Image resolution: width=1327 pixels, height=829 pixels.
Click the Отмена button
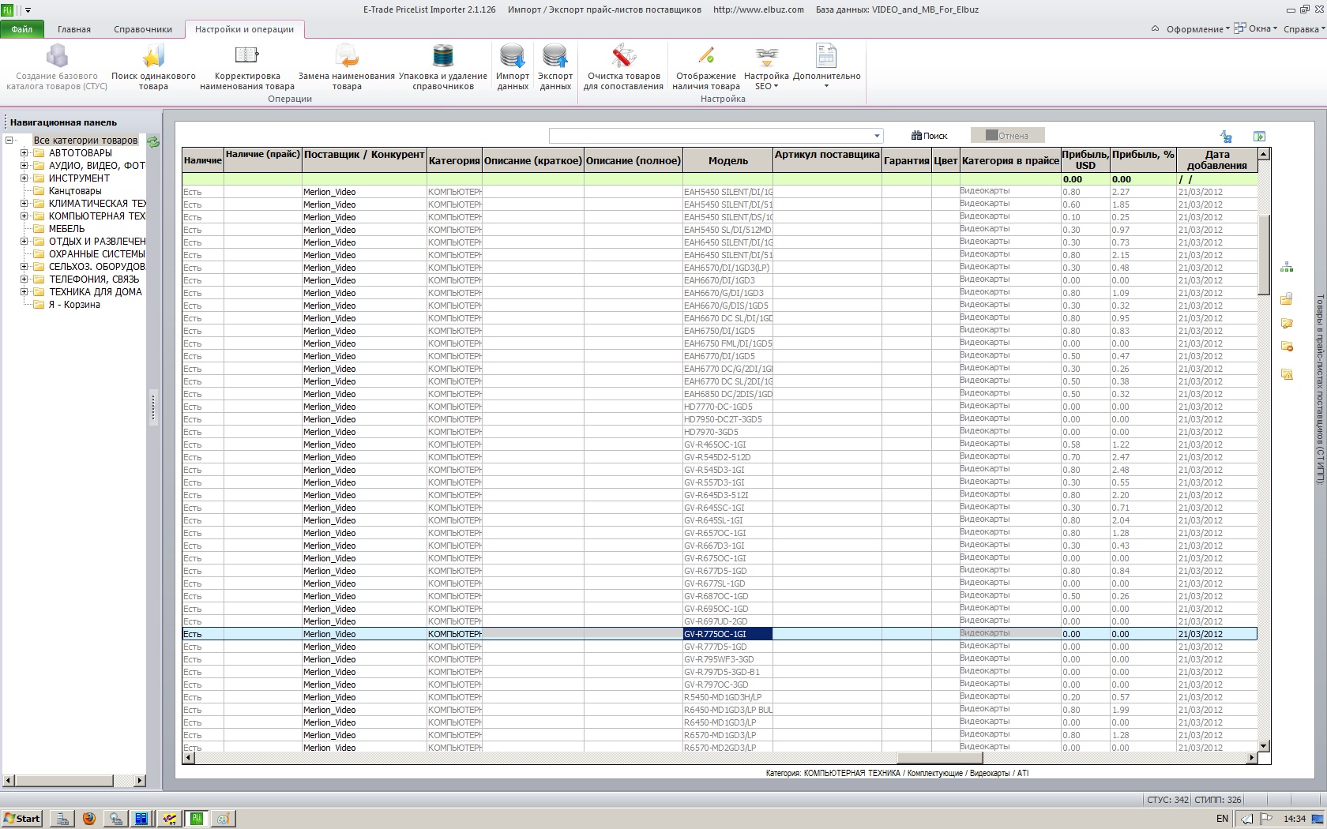pos(1007,136)
